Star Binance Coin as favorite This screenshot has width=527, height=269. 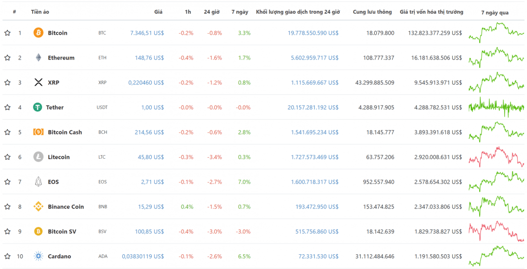7,207
